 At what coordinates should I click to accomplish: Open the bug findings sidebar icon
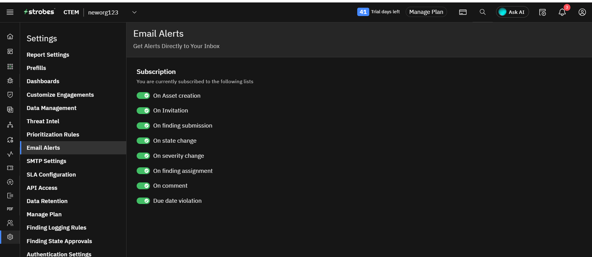[x=10, y=81]
